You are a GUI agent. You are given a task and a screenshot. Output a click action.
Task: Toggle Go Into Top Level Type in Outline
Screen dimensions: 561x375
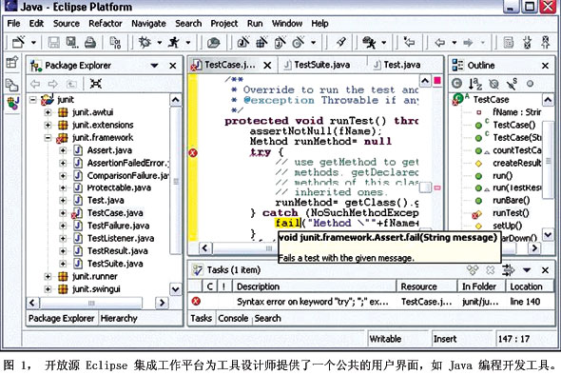(x=456, y=84)
